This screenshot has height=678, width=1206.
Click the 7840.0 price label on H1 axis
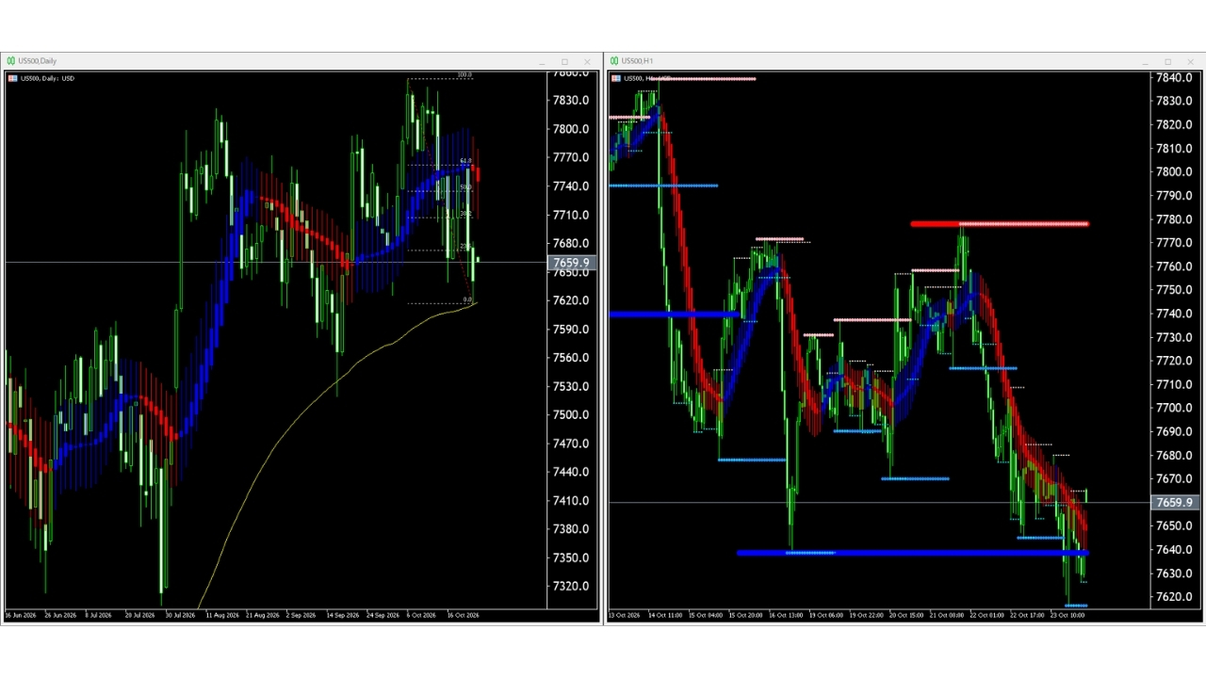[x=1175, y=77]
